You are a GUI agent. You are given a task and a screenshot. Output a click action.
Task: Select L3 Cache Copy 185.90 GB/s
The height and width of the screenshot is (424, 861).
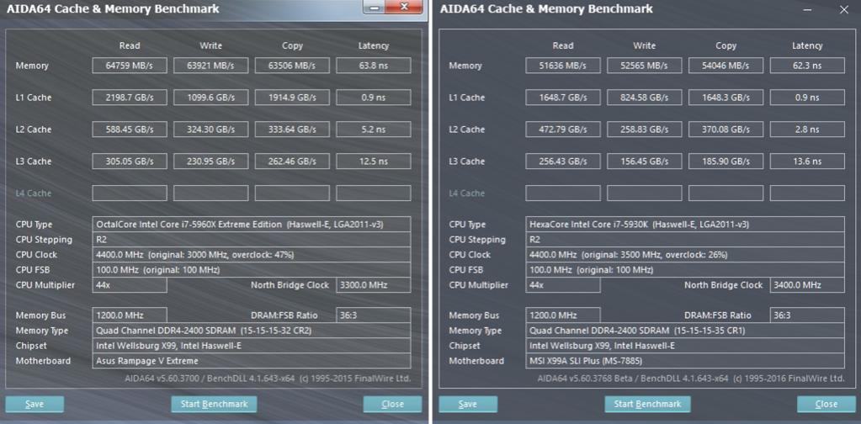coord(726,162)
